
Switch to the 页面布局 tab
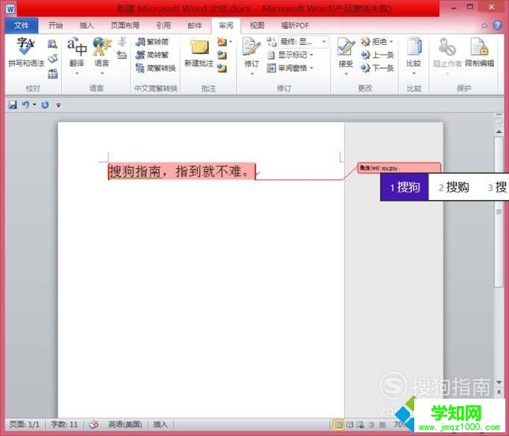coord(125,25)
